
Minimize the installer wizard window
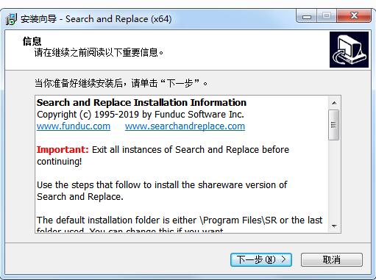(x=307, y=16)
